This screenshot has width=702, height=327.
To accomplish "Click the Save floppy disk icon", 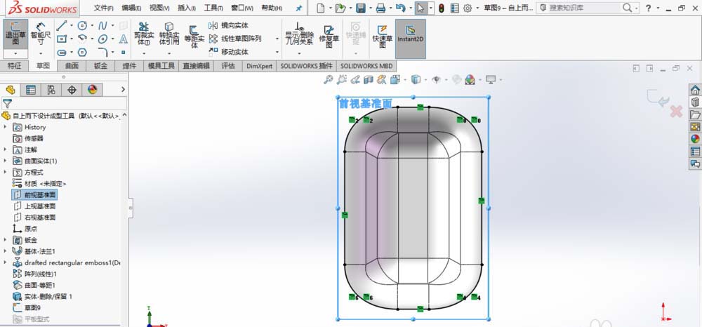I will (360, 8).
